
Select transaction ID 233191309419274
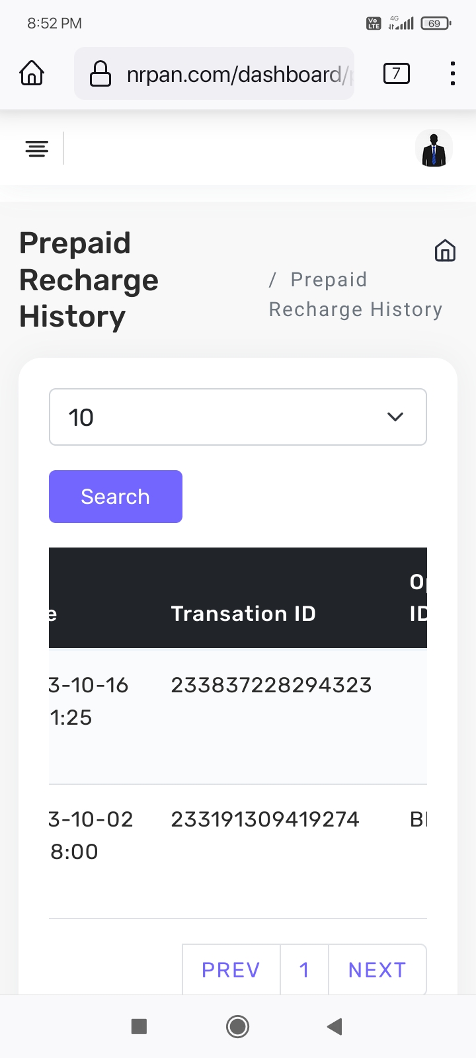[x=265, y=819]
